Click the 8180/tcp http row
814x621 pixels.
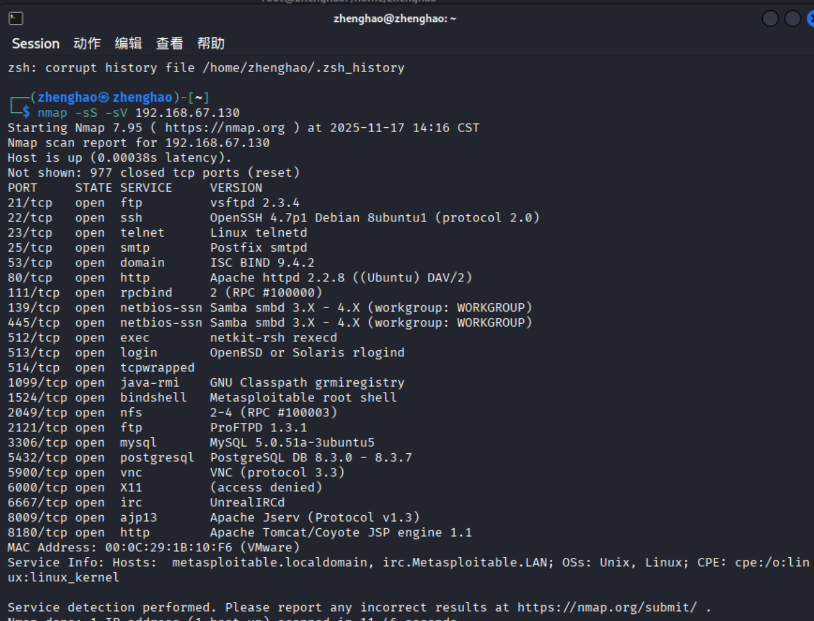point(240,532)
